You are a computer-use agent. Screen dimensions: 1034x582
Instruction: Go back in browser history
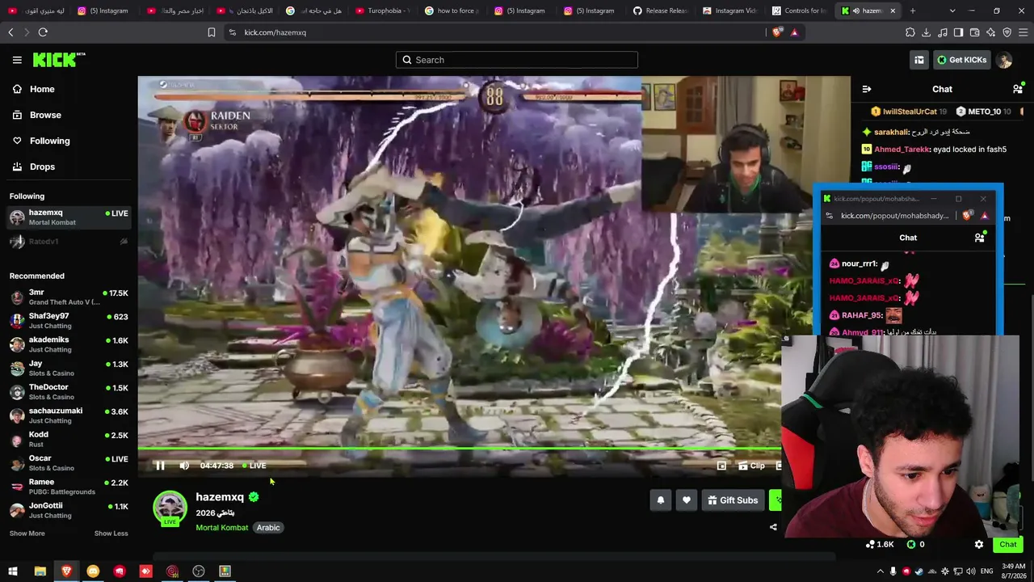coord(11,32)
